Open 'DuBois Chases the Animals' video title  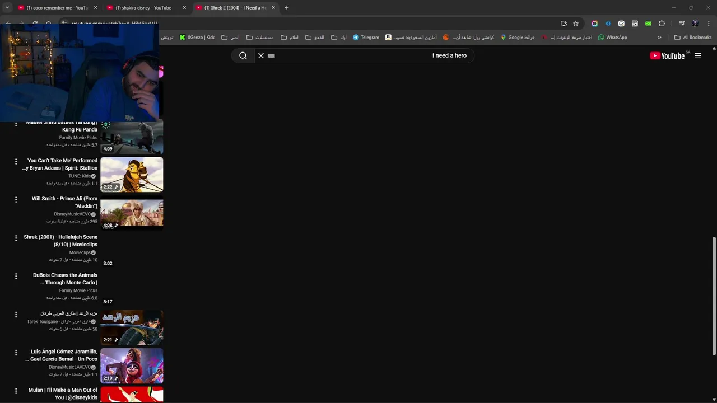pos(65,279)
